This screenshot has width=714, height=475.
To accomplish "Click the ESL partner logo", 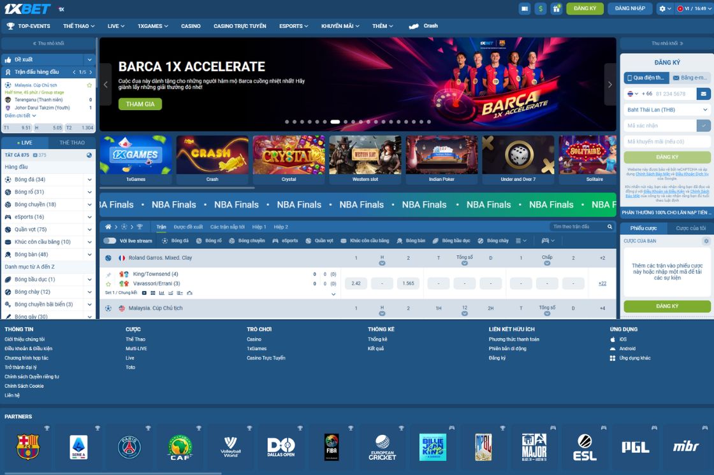I will (585, 447).
